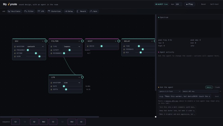
Task: Lock the LFO waveform parameter
Action: tap(51, 83)
